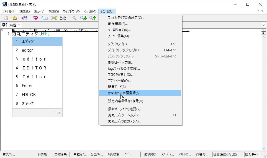The height and width of the screenshot is (158, 267).
Task: Click the outline icon below the scrollbar double-chevron
Action: [x=263, y=33]
